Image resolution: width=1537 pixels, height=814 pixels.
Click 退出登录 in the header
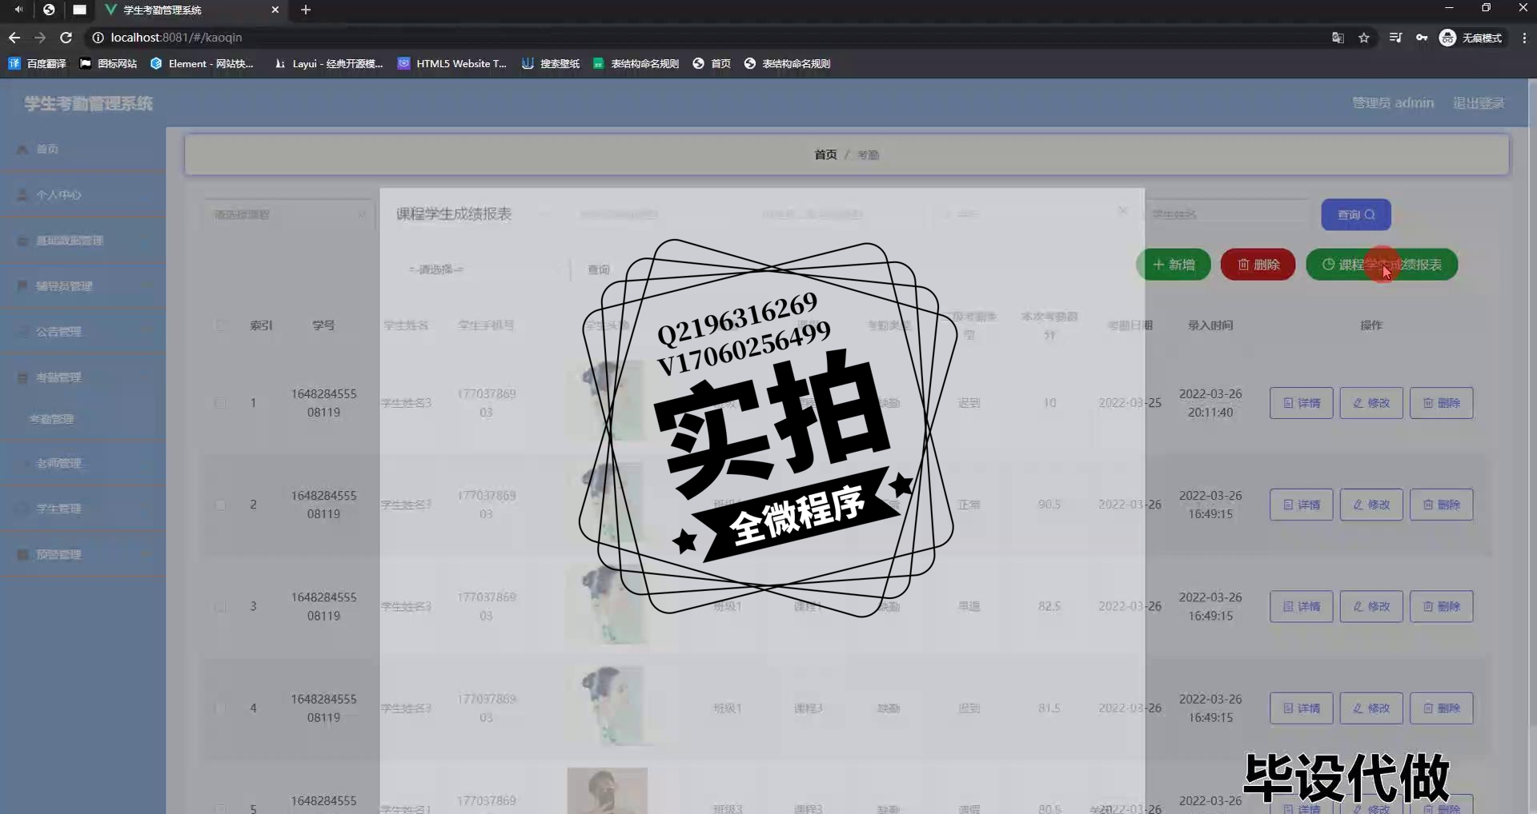point(1479,103)
